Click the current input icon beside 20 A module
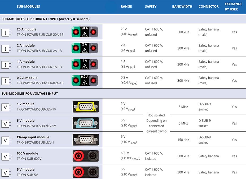The height and width of the screenshot is (179, 246). point(6,32)
